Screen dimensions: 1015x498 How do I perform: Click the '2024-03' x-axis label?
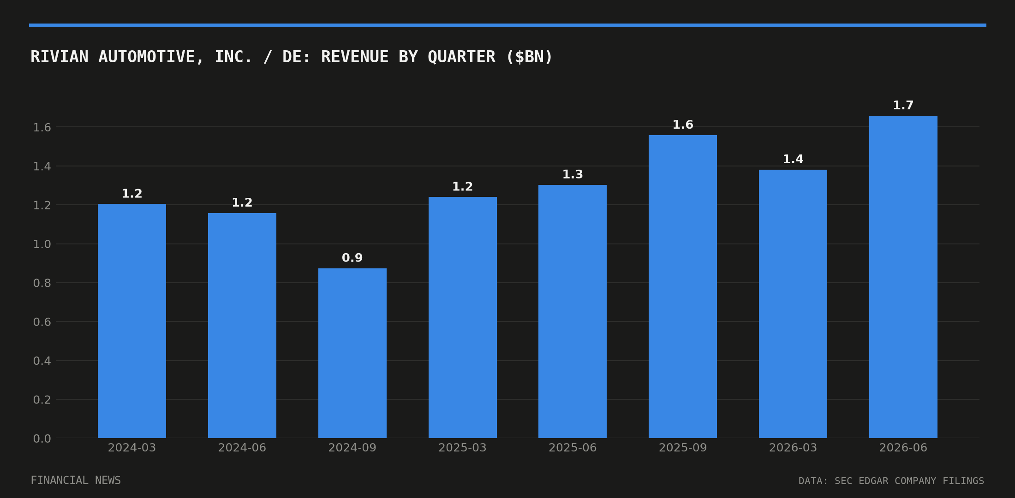[132, 448]
